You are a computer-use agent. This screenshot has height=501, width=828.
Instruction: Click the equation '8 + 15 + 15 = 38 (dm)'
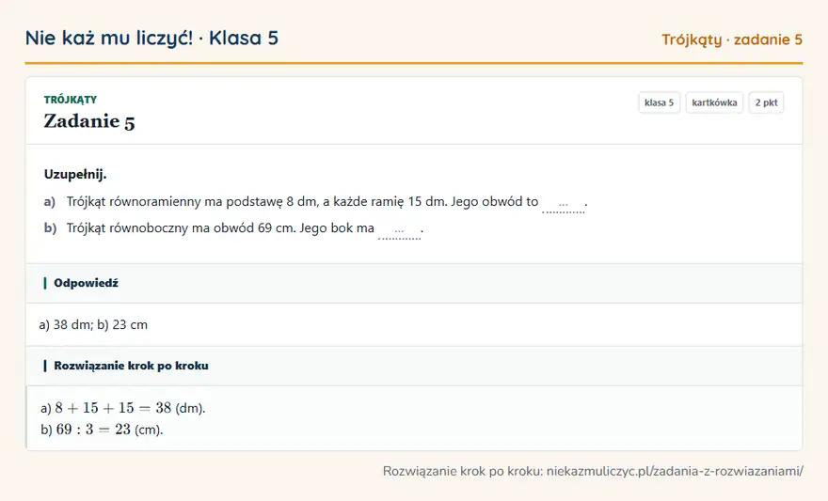click(x=130, y=408)
